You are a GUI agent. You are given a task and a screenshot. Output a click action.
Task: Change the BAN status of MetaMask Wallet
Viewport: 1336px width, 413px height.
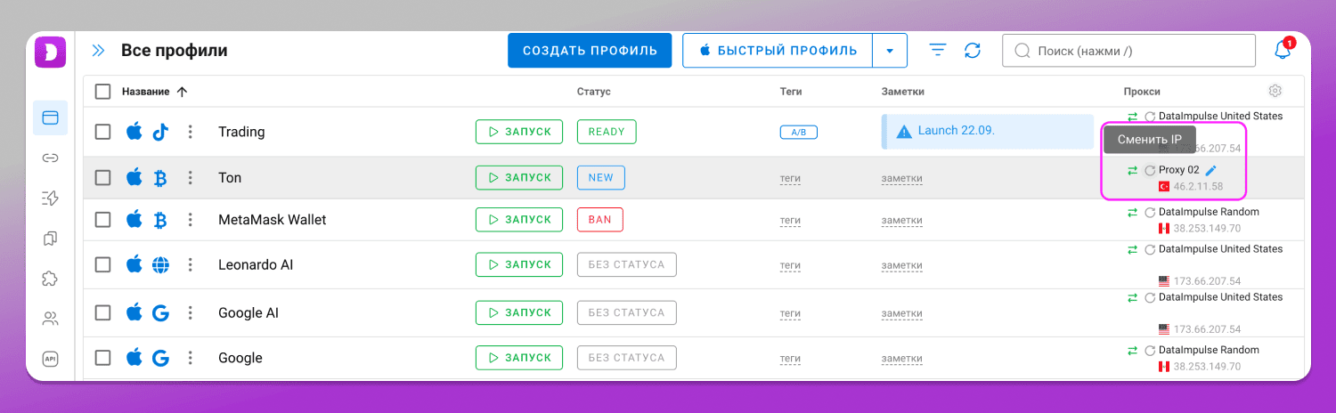[x=600, y=220]
